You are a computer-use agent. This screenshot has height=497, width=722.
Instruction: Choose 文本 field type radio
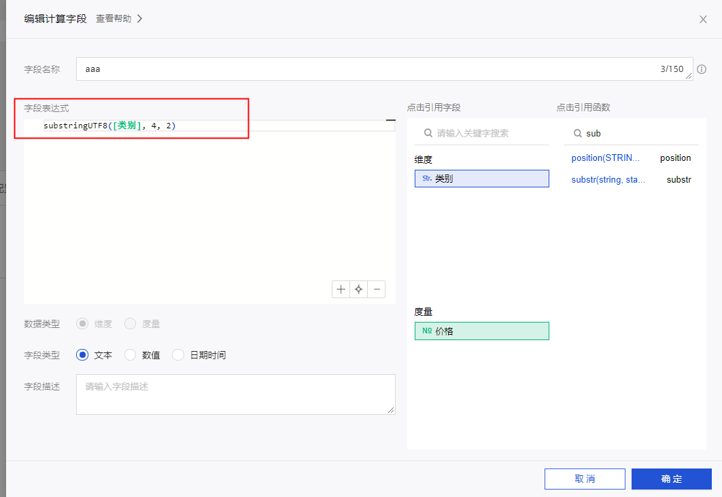click(x=82, y=355)
